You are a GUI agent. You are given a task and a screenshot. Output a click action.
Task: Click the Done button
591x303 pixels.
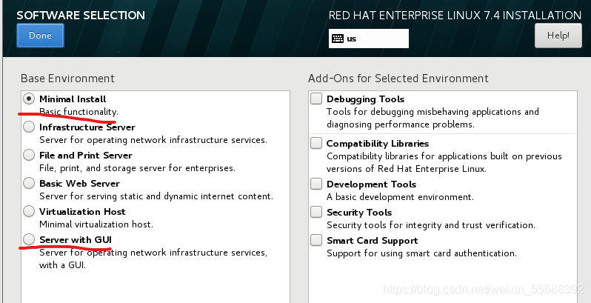[x=40, y=36]
